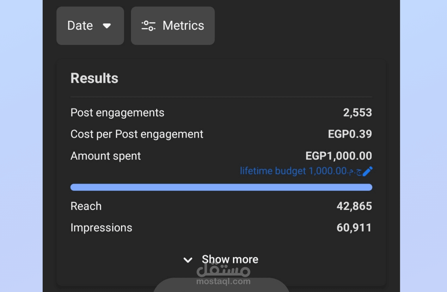
Task: Click the blue budget progress bar
Action: click(x=221, y=187)
